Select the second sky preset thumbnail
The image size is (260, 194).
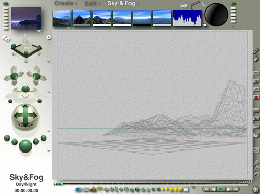pyautogui.click(x=82, y=18)
